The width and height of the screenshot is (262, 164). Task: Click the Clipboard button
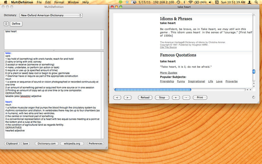12,144
